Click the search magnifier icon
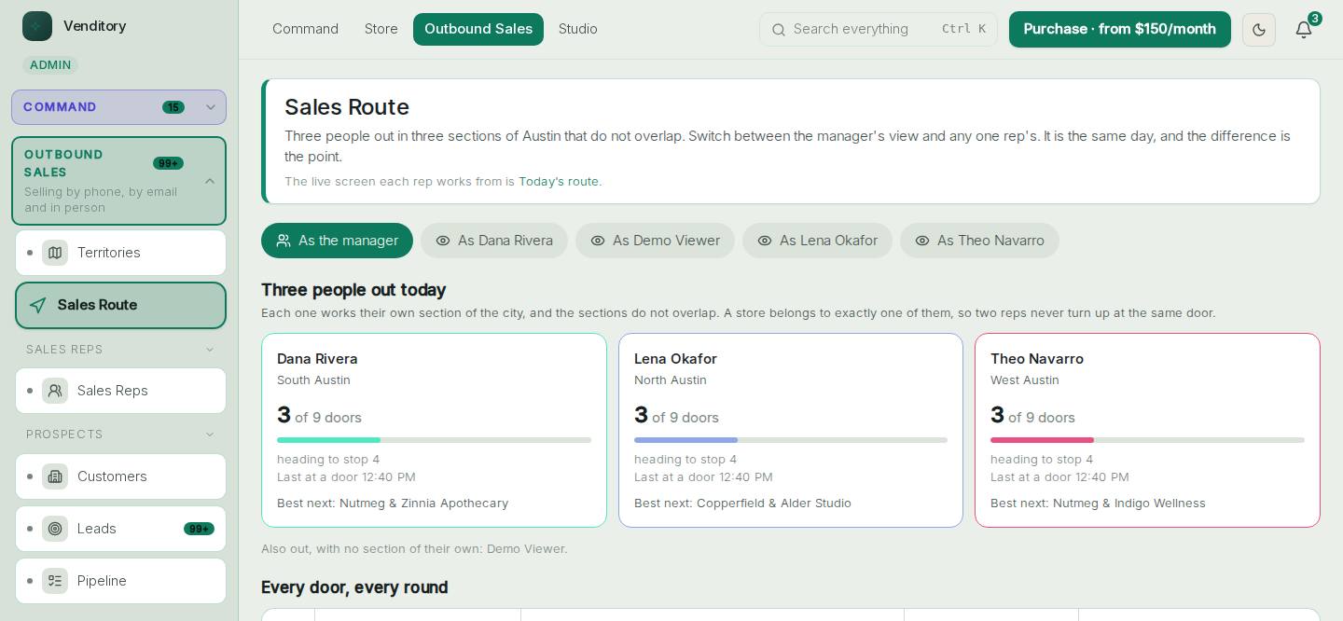 [778, 30]
